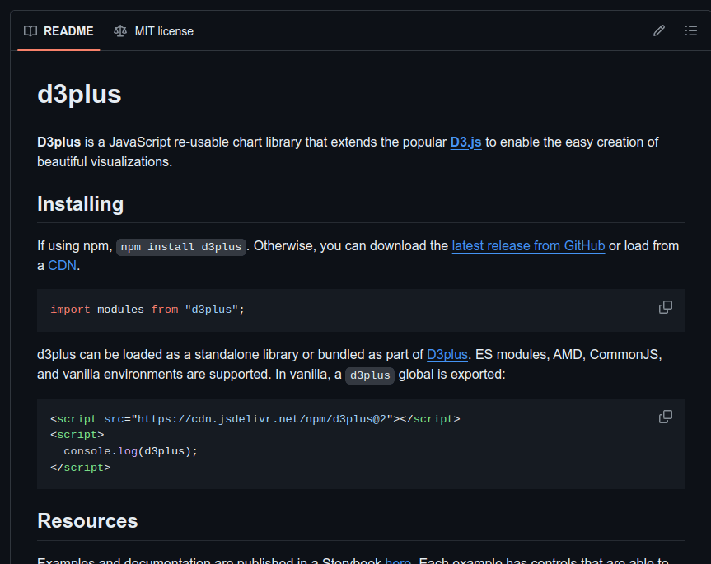The image size is (711, 564).
Task: Click the console.log(d3plus) code line
Action: 131,451
